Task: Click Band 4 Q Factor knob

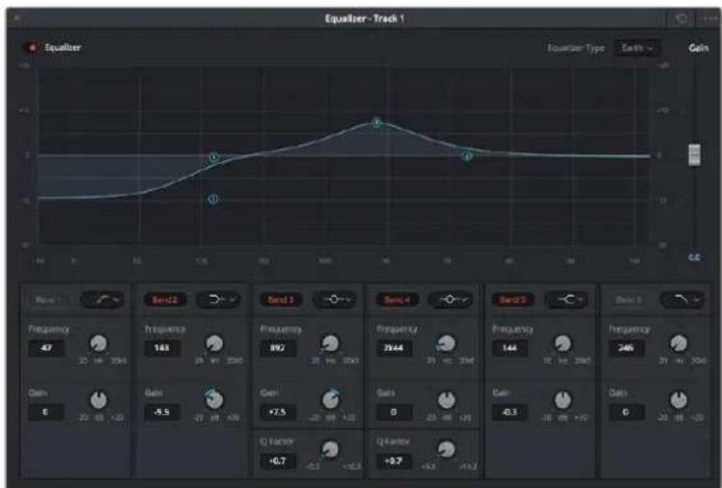Action: [x=446, y=449]
